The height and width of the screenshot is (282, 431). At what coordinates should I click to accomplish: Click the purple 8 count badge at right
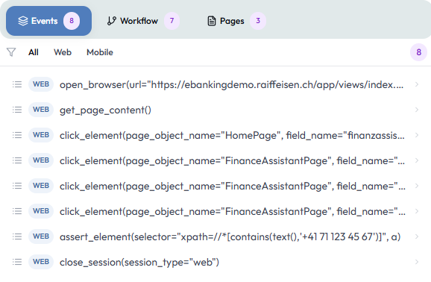418,52
